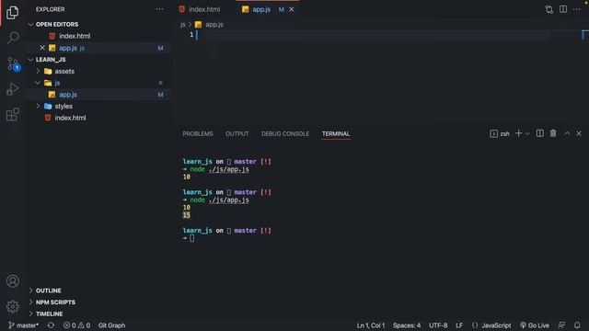Split the editor right
Image resolution: width=589 pixels, height=331 pixels.
[x=563, y=9]
